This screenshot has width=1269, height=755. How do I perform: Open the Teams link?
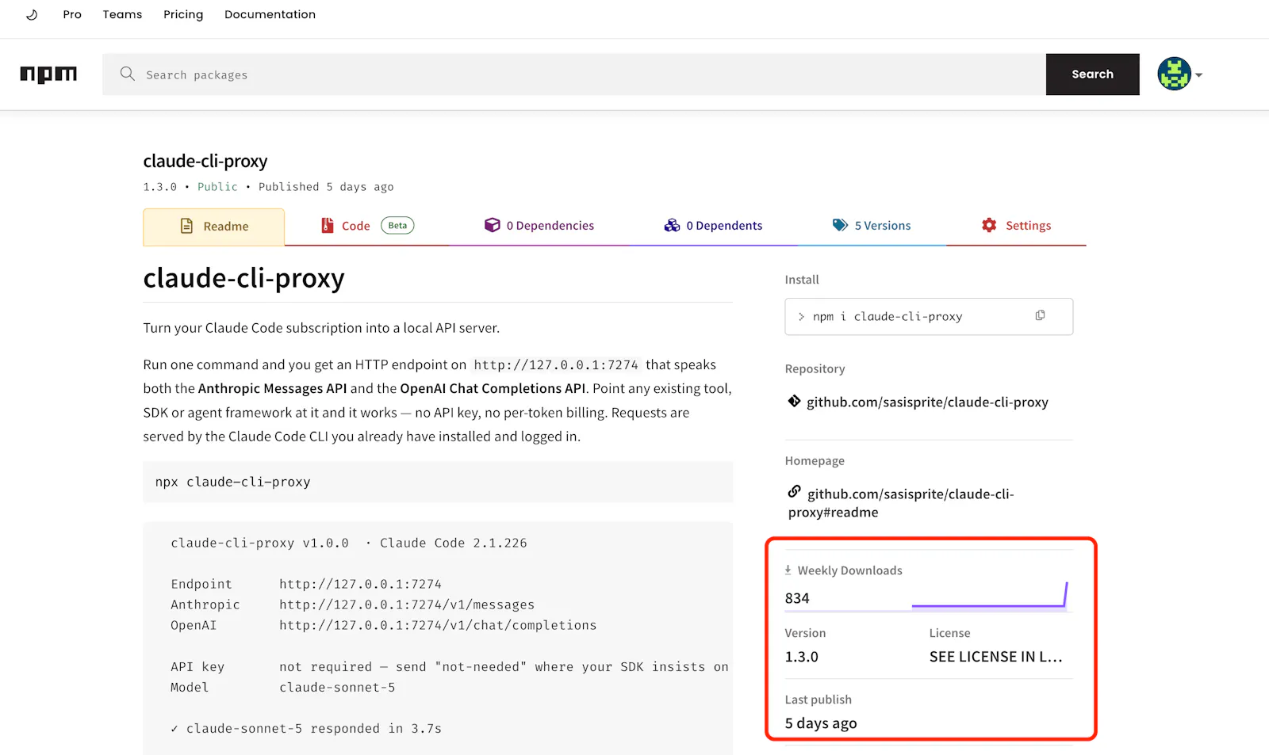(x=122, y=14)
